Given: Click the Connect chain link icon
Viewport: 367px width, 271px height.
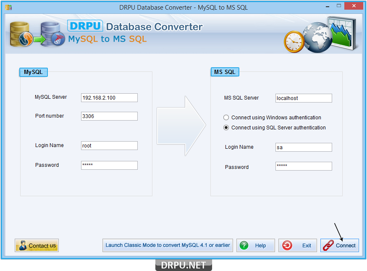Looking at the screenshot, I should [x=328, y=245].
